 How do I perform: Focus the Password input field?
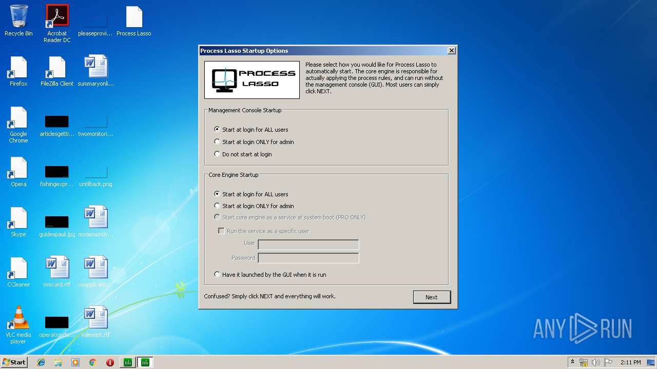point(308,258)
